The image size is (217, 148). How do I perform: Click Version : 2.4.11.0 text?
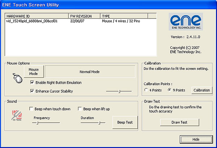pyautogui.click(x=186, y=37)
